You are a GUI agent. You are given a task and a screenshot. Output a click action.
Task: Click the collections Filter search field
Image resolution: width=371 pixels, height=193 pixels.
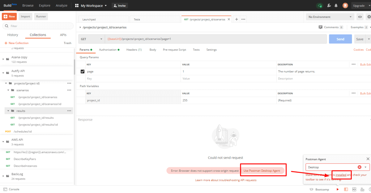pyautogui.click(x=37, y=26)
